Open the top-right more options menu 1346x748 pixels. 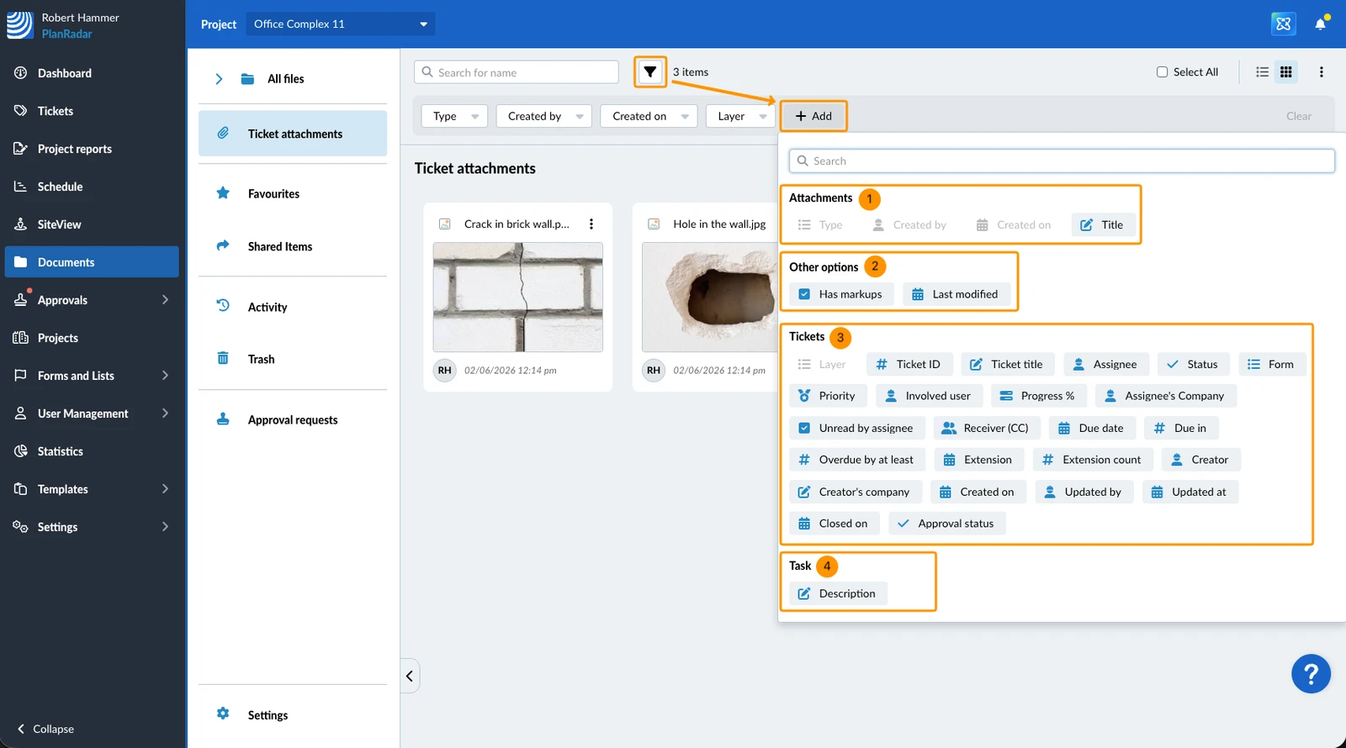[1321, 72]
